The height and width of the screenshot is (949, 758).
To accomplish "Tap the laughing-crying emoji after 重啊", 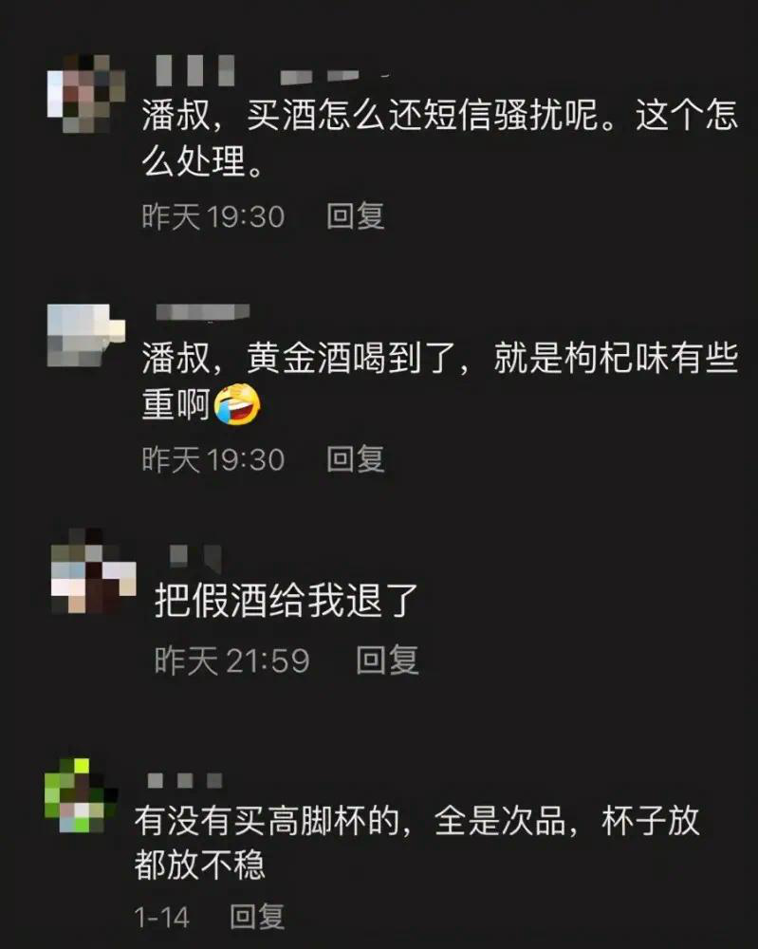I will pyautogui.click(x=237, y=404).
